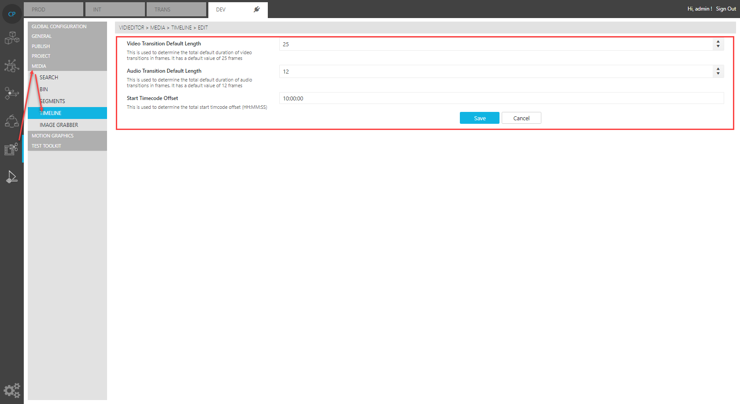Increase Video Transition Default Length value
The height and width of the screenshot is (404, 740).
pyautogui.click(x=718, y=42)
